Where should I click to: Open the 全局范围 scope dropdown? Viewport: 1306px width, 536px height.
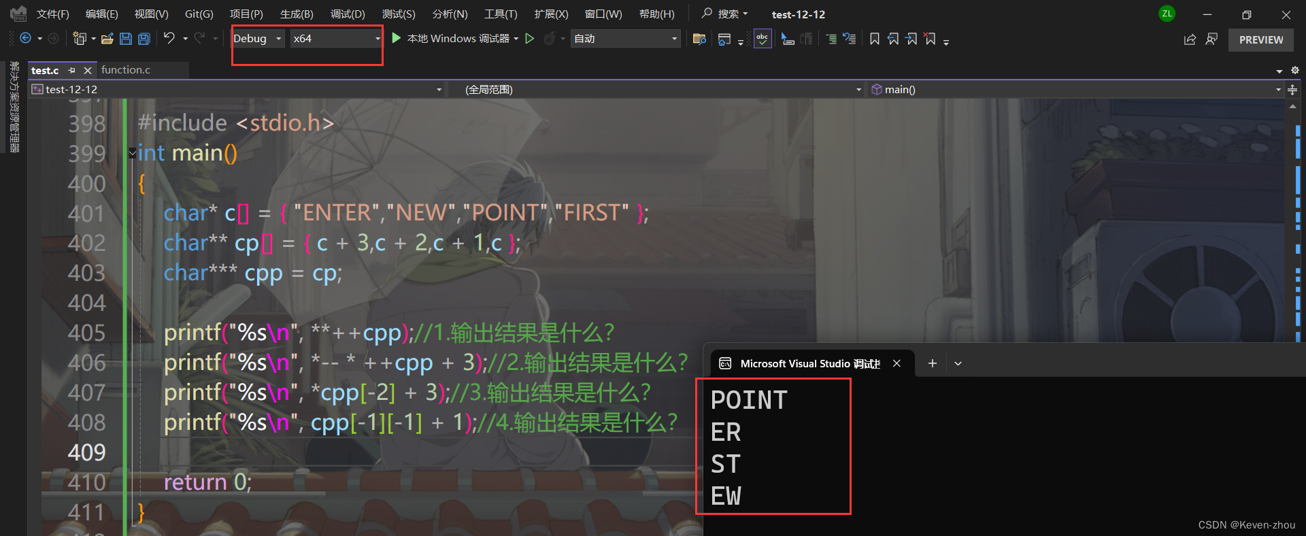656,89
